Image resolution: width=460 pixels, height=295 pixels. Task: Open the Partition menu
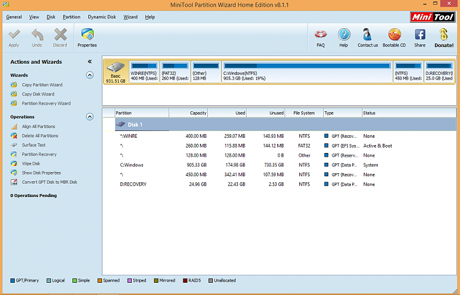pyautogui.click(x=72, y=17)
